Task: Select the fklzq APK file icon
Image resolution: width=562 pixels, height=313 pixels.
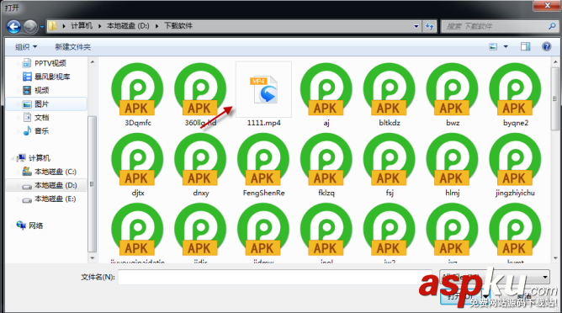Action: click(x=326, y=159)
